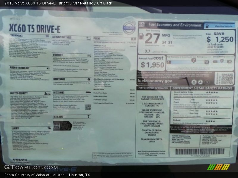
Task: Click the smartphone QR code on the fuel label
Action: [227, 79]
